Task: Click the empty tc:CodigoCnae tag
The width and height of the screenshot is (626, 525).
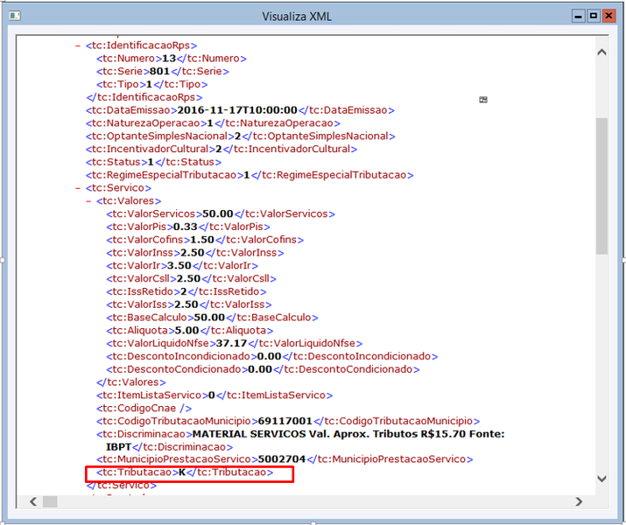Action: point(144,408)
